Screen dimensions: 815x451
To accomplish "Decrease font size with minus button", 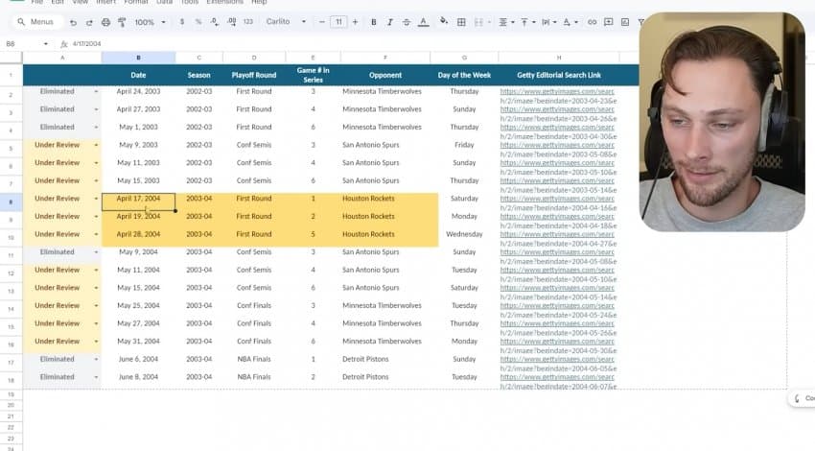I will pos(322,22).
